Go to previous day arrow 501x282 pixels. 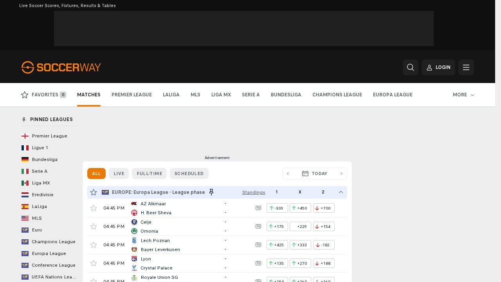(288, 174)
